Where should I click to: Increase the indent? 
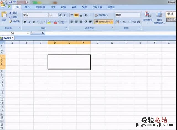(x=90, y=22)
